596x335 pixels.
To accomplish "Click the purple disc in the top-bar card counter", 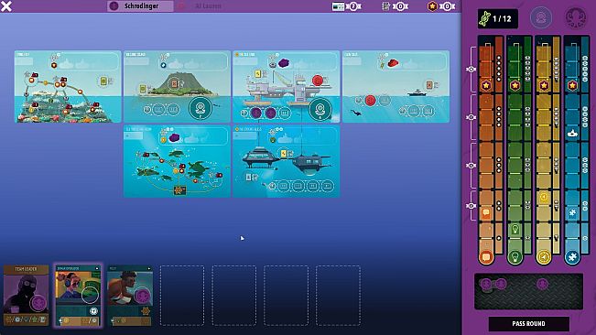I will tap(353, 6).
